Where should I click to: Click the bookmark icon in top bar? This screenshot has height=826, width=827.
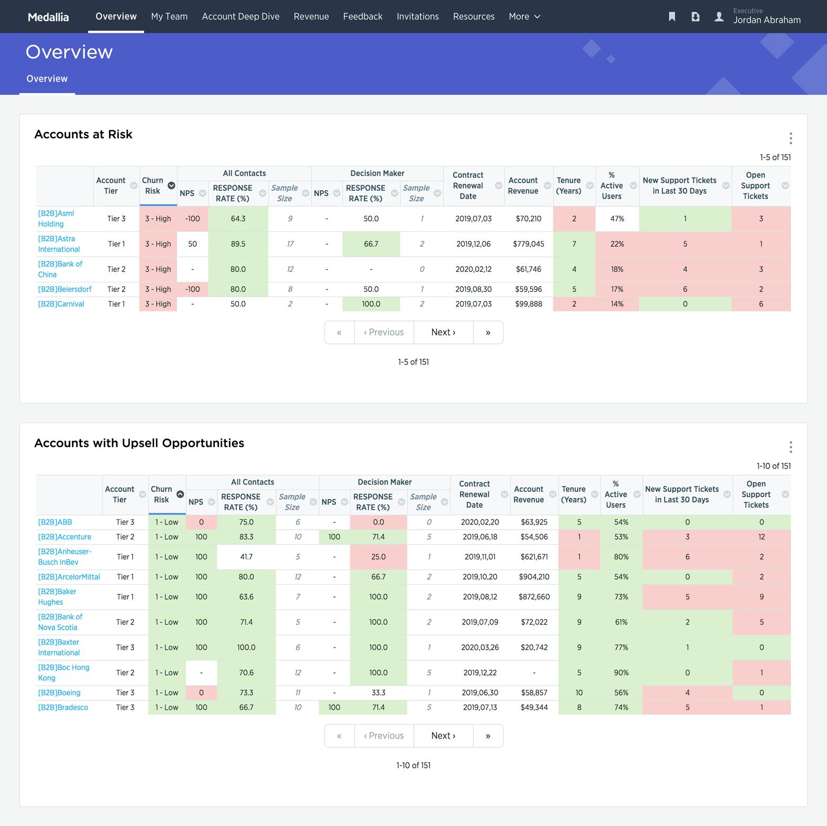coord(672,16)
